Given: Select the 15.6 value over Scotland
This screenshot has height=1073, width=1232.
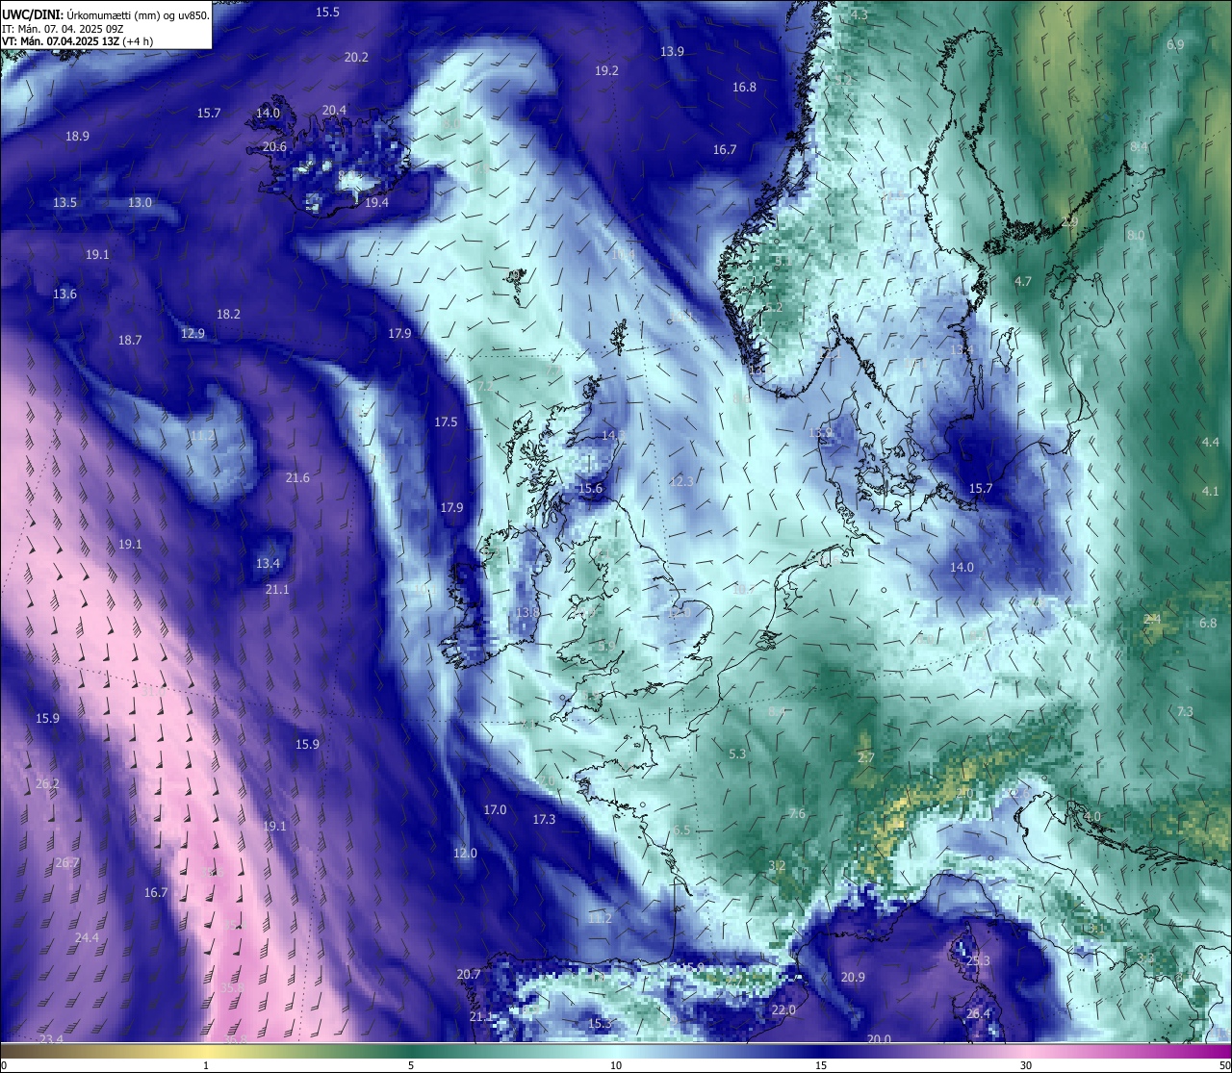Looking at the screenshot, I should point(590,488).
